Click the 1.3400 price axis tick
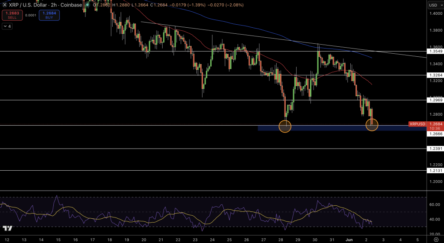This screenshot has height=243, width=444. coord(436,64)
